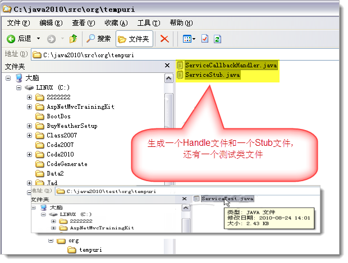Open the 收藏(A) menu
This screenshot has height=263, width=348.
coord(116,23)
